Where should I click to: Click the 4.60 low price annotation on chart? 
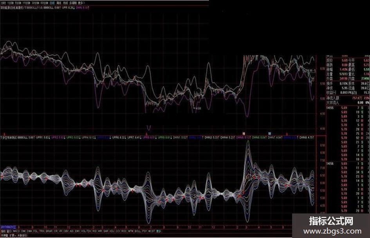[198, 108]
